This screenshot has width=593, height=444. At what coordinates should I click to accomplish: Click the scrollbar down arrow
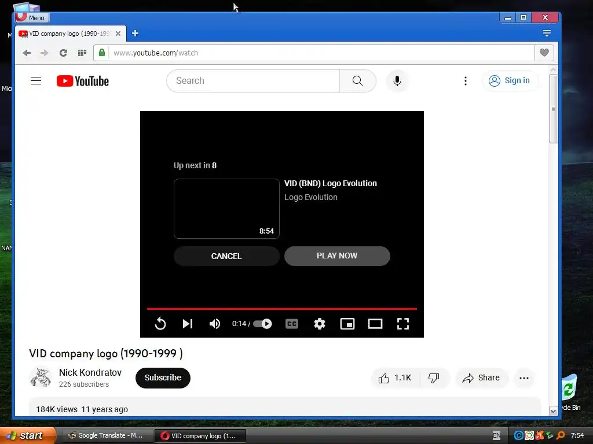553,412
